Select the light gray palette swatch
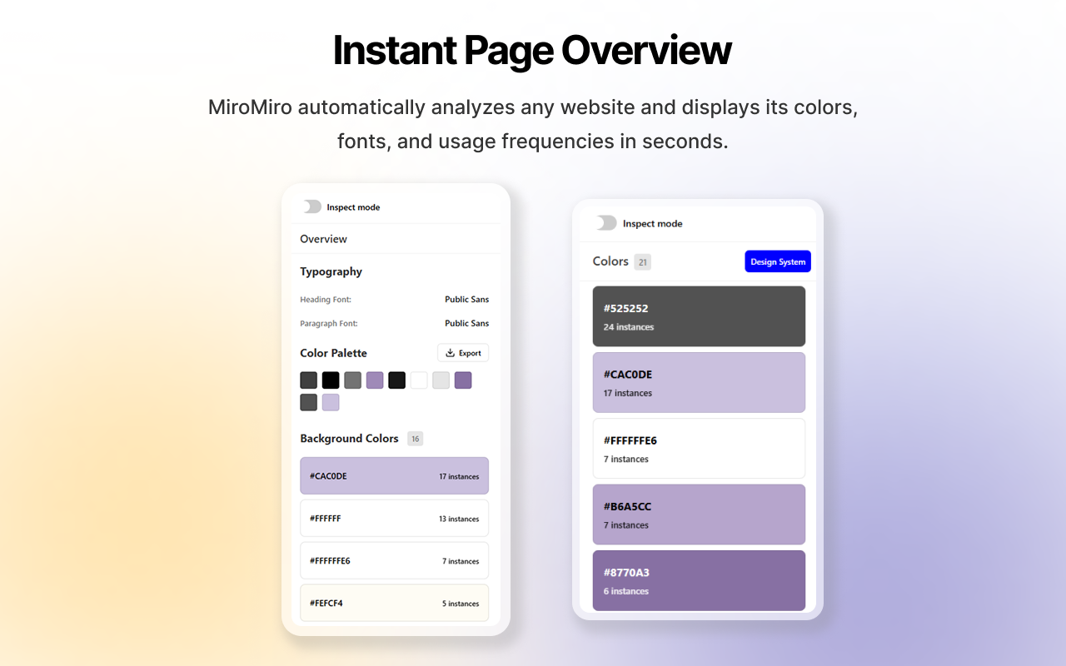1066x666 pixels. click(441, 380)
